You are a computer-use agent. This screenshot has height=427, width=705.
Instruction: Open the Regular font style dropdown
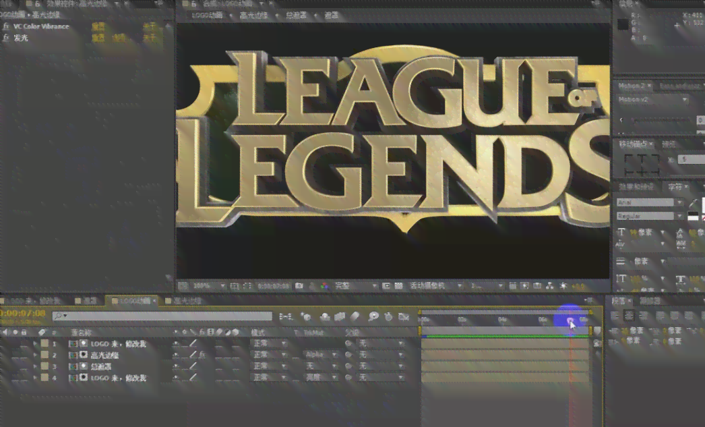pyautogui.click(x=650, y=217)
